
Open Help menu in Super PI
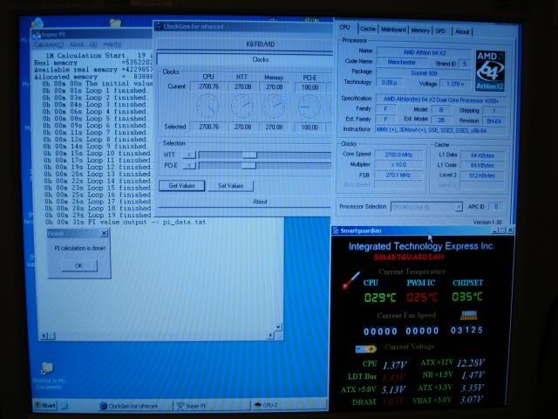[x=112, y=45]
